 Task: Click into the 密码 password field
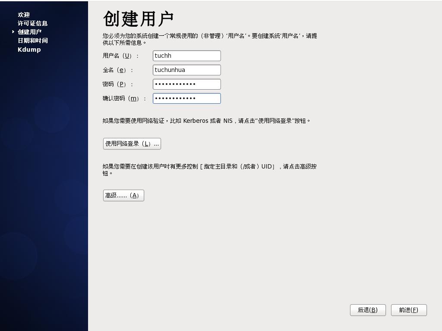tap(186, 84)
